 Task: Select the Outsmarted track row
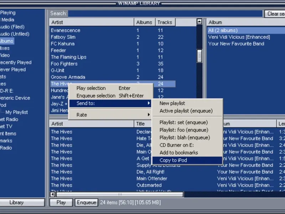[167, 185]
